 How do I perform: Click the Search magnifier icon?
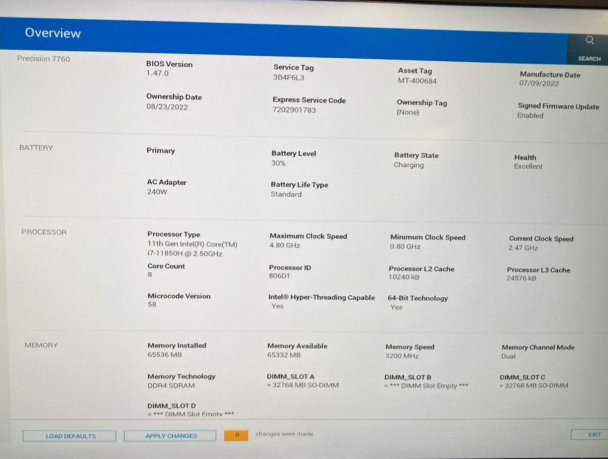(x=590, y=40)
